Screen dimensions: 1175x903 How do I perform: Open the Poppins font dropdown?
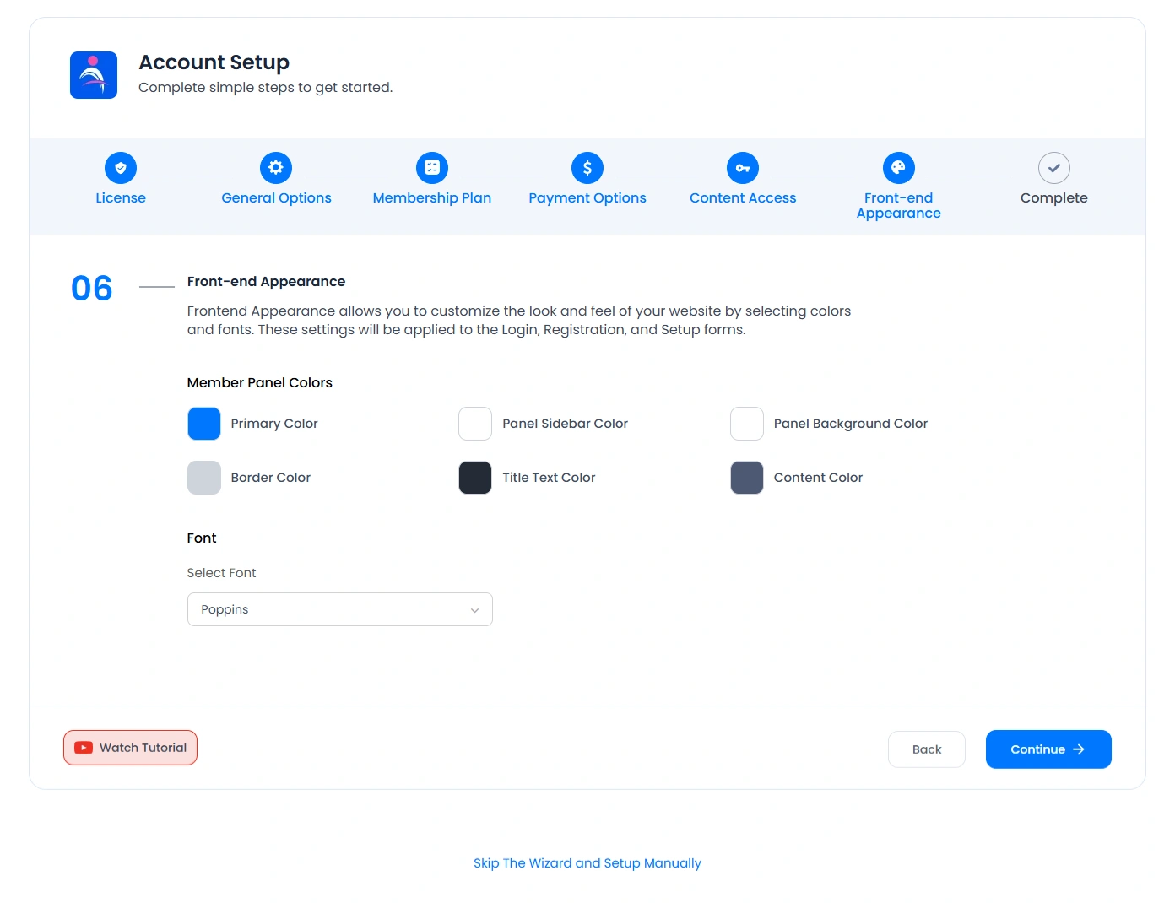[339, 608]
